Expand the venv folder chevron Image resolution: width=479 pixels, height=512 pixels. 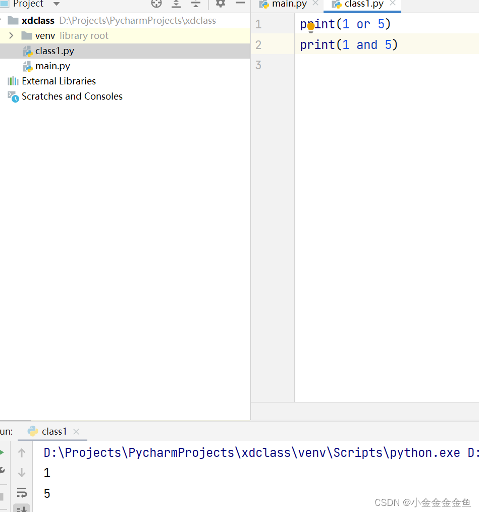click(11, 35)
